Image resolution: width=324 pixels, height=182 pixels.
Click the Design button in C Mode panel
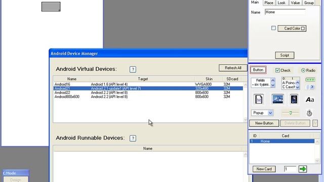coord(16,179)
